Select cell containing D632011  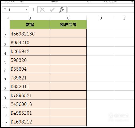[x=30, y=86]
